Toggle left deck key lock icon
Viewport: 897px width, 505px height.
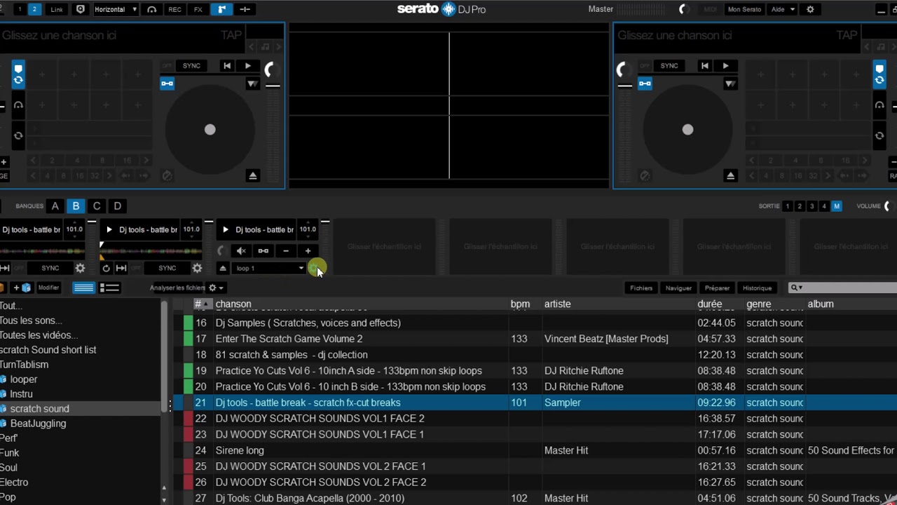click(167, 83)
